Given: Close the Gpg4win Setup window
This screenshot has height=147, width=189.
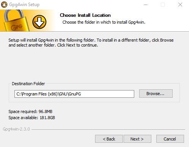Looking at the screenshot, I should click(x=180, y=5).
